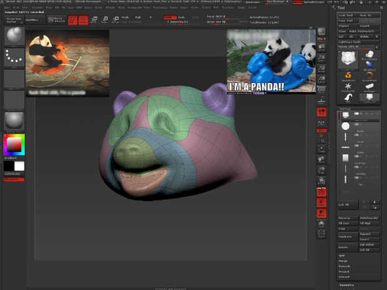Select the white secondary color swatch
This screenshot has width=387, height=290.
19,166
